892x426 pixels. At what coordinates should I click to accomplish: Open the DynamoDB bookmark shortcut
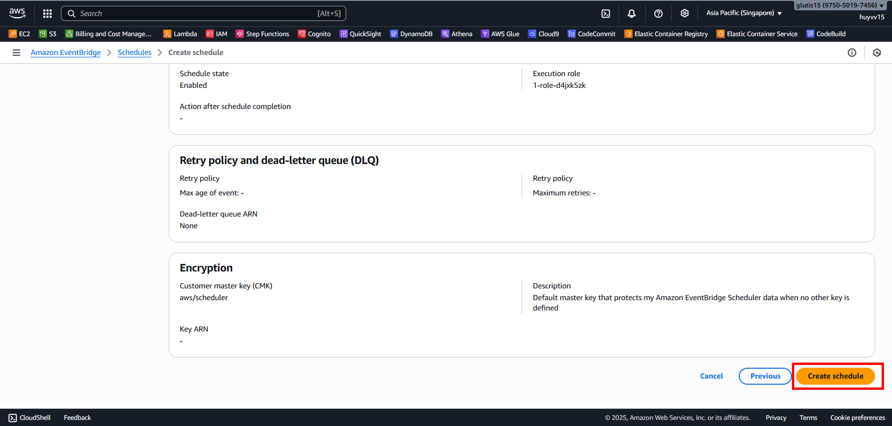click(411, 34)
